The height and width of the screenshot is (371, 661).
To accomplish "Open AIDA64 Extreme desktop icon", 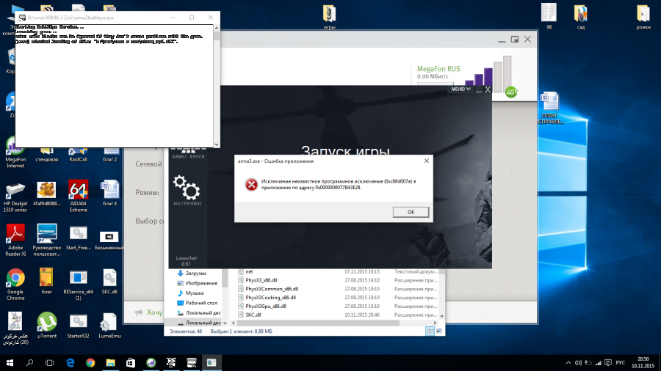I will tap(79, 196).
